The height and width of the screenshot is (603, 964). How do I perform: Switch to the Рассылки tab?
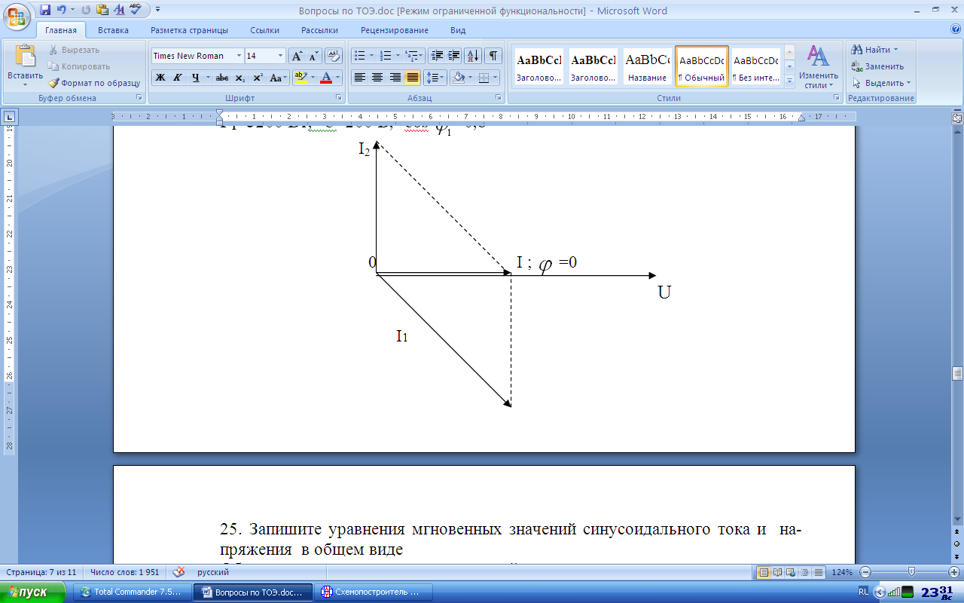(x=319, y=30)
